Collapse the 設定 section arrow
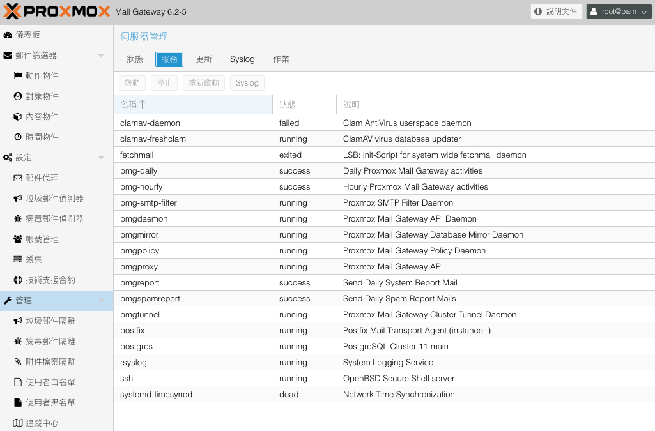 pyautogui.click(x=101, y=158)
